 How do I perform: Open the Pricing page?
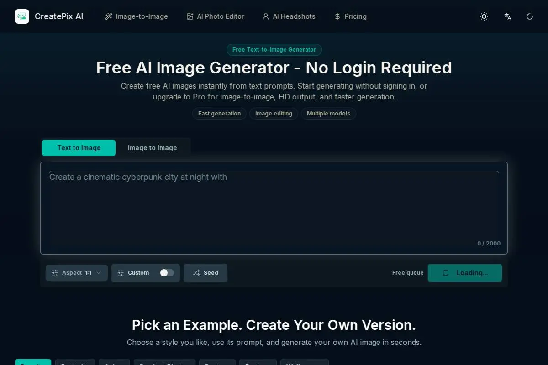pos(350,16)
